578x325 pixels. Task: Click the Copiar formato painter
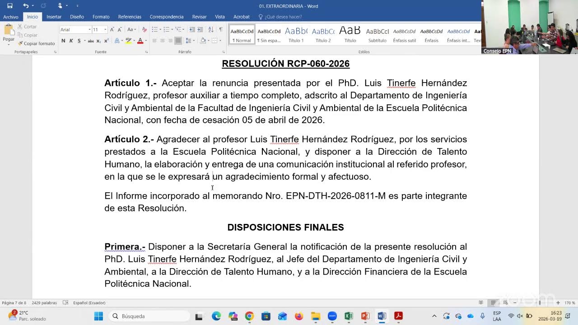tap(36, 43)
